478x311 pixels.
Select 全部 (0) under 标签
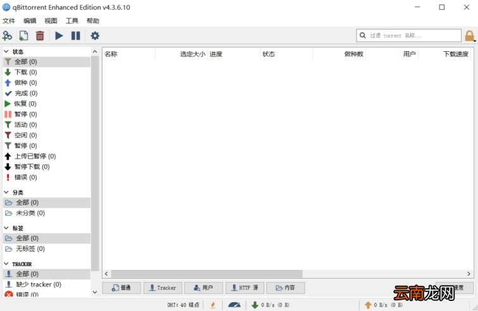point(47,238)
